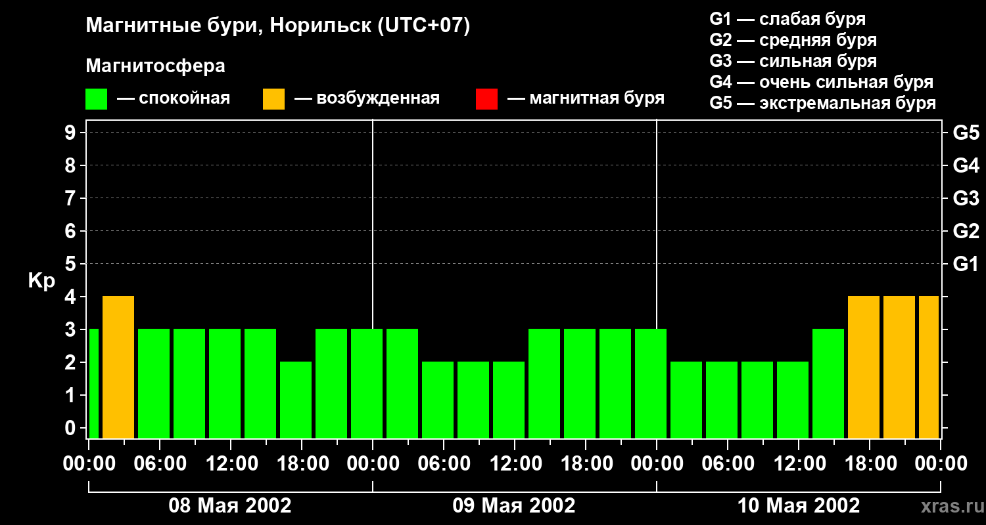Click the vertical day divider starting 10 Мая

657,224
